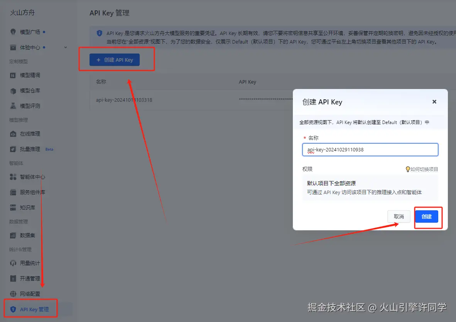Click the 名称 input field

(x=370, y=150)
